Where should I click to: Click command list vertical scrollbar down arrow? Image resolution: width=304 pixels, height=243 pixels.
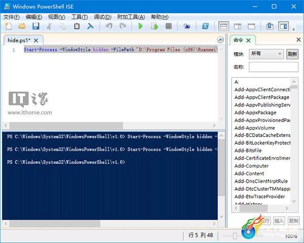pyautogui.click(x=294, y=201)
